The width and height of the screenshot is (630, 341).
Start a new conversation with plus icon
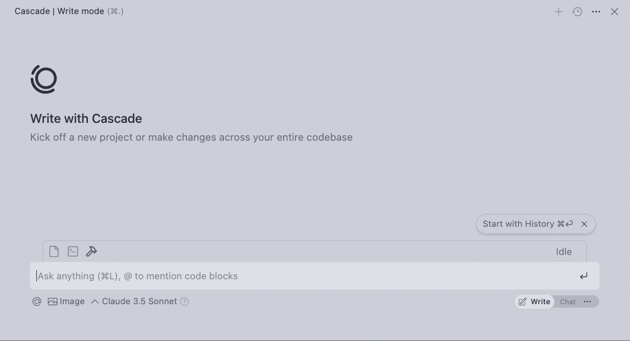click(558, 11)
